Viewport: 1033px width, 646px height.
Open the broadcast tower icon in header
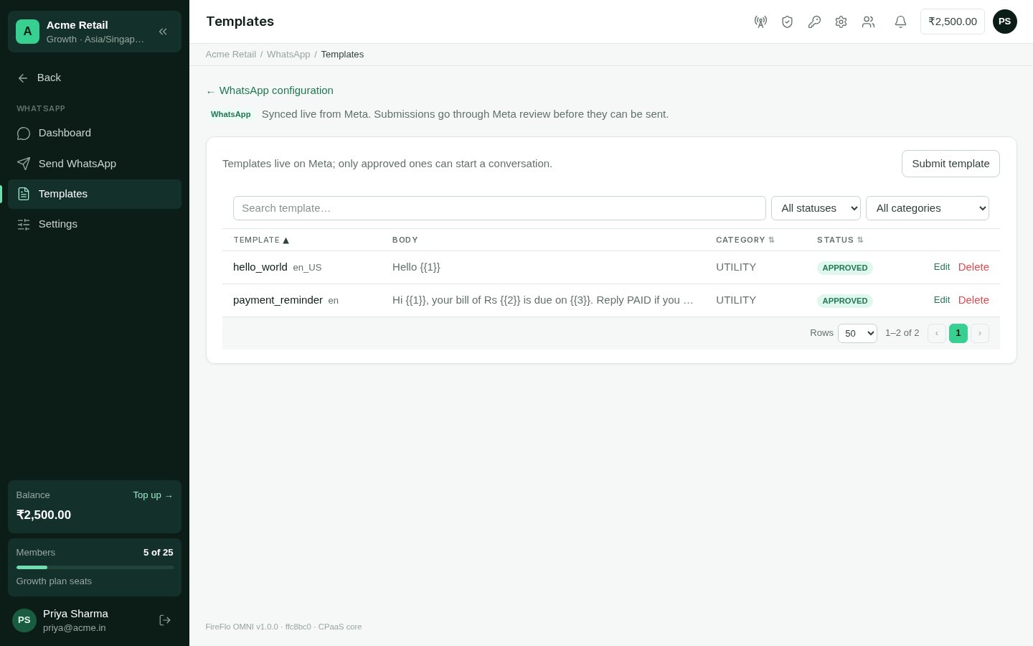click(760, 22)
